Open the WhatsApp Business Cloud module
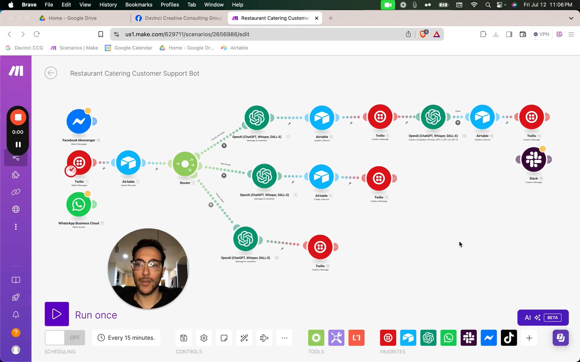The width and height of the screenshot is (580, 362). (x=79, y=204)
